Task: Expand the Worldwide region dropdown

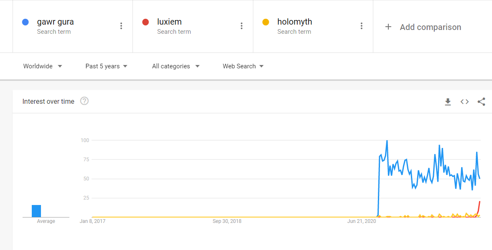Action: [x=43, y=66]
